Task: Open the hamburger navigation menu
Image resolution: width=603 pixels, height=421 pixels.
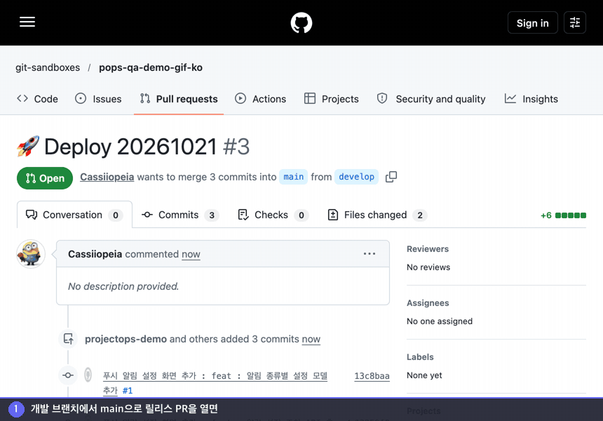Action: 27,22
